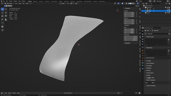The width and height of the screenshot is (171, 96).
Task: Toggle render camera icon for Cube
Action: [x=169, y=9]
